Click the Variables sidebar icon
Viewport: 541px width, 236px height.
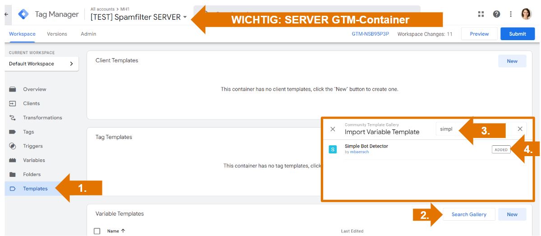(13, 160)
